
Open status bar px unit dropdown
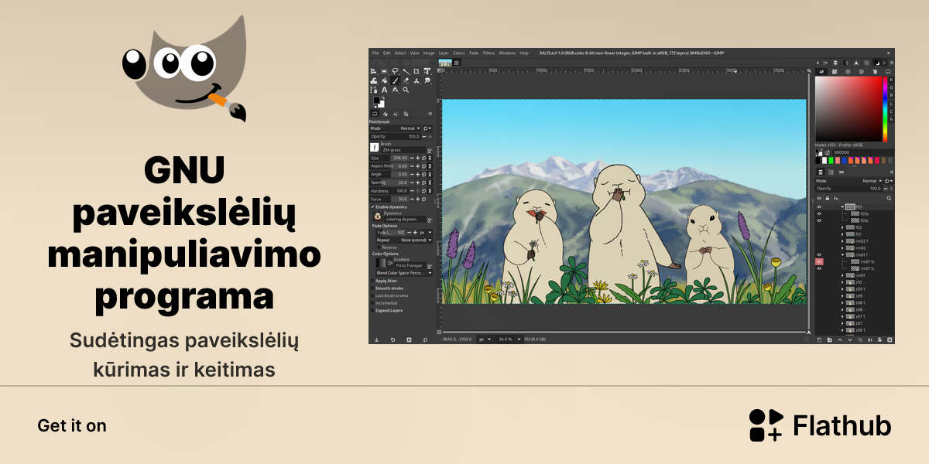(x=485, y=339)
